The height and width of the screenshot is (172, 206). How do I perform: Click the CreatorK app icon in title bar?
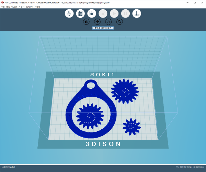tap(2, 2)
